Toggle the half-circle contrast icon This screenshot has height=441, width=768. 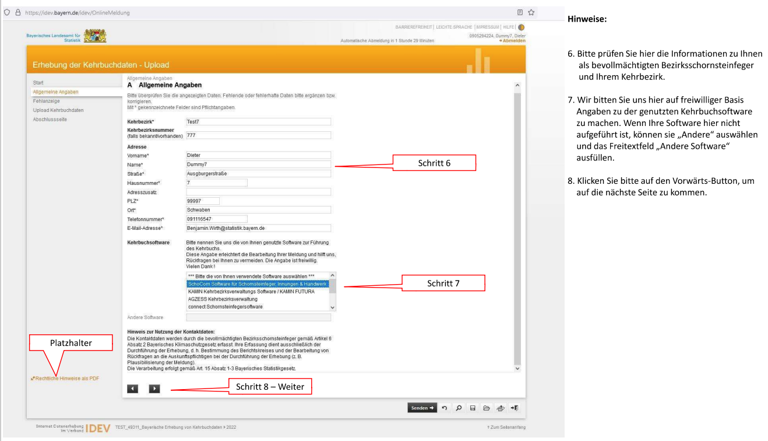point(522,27)
